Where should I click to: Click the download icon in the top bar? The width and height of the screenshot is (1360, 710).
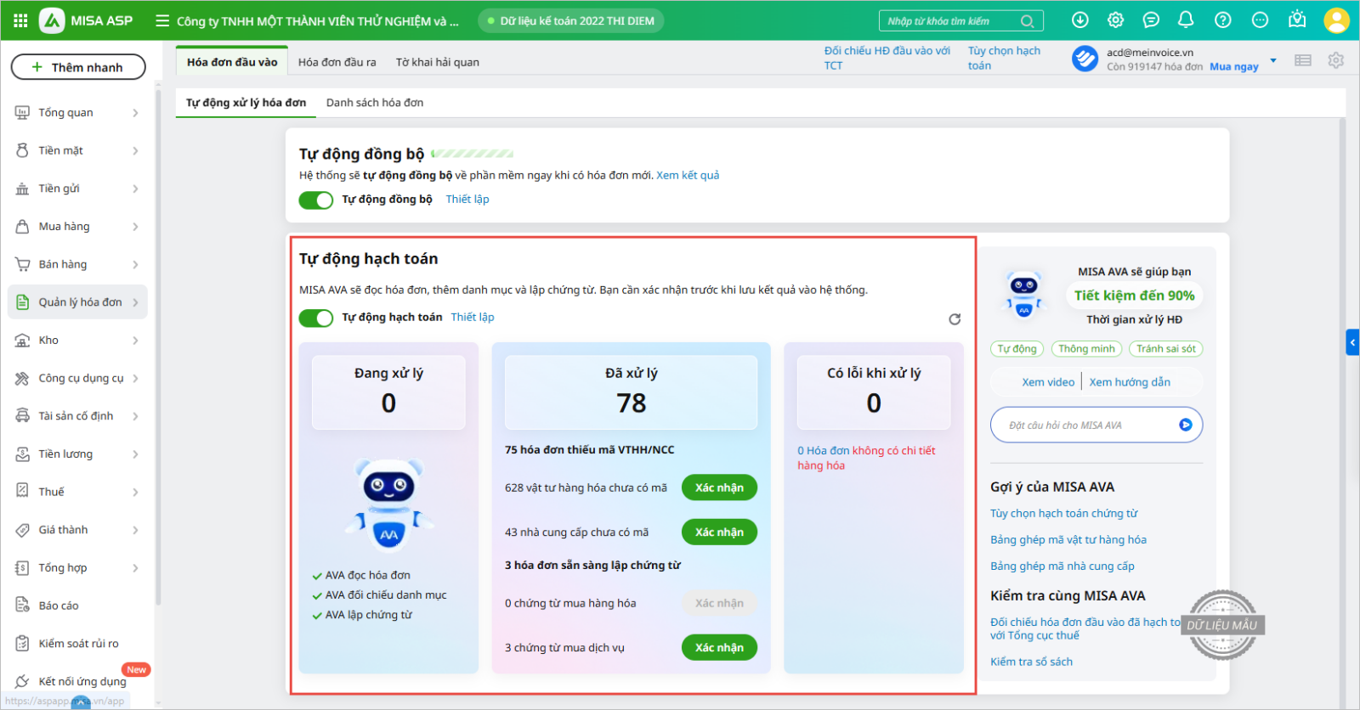[x=1079, y=20]
